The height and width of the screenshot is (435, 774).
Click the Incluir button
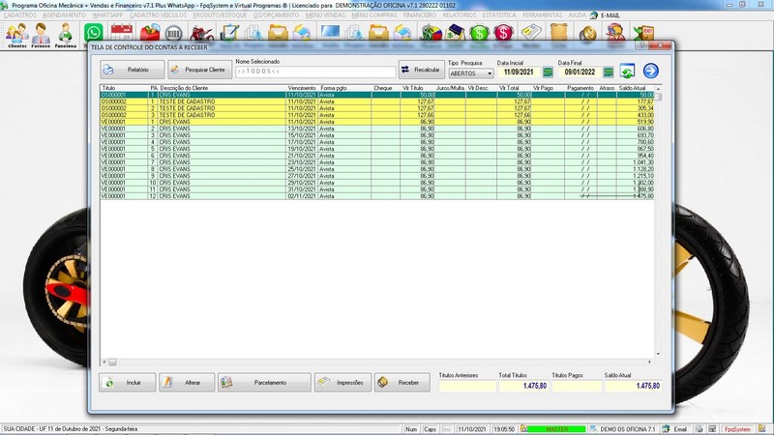pyautogui.click(x=127, y=383)
